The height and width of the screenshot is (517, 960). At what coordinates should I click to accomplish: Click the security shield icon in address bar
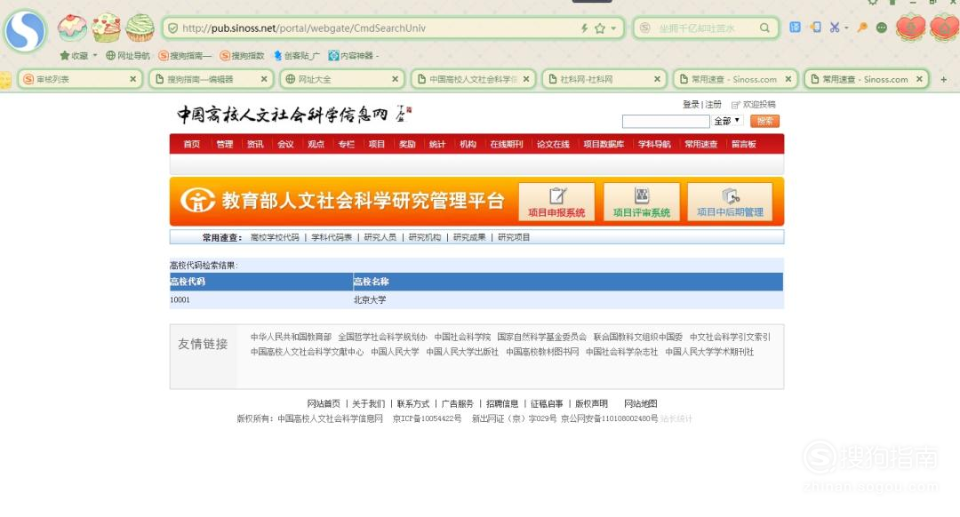click(x=172, y=28)
